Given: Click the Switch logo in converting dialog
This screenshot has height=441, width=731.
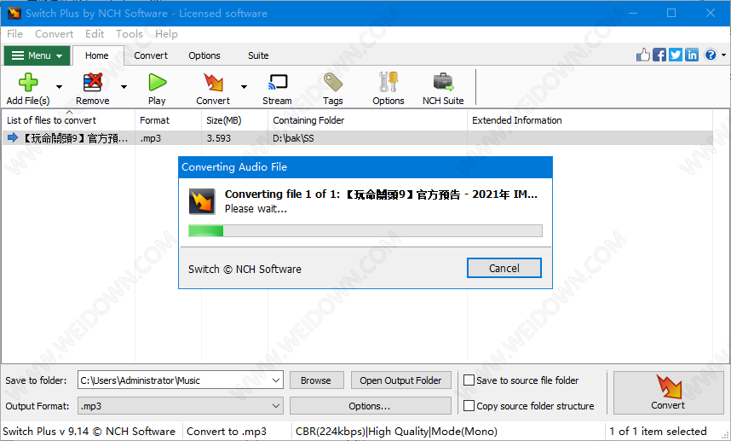Looking at the screenshot, I should pos(202,201).
